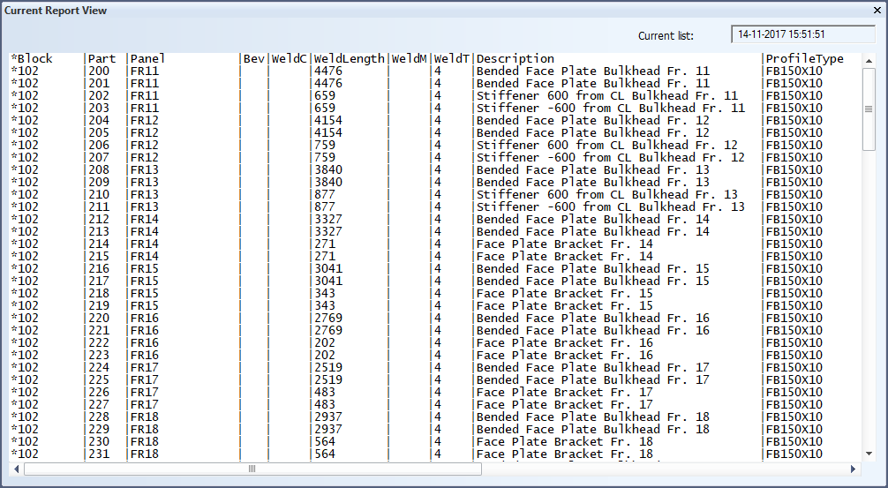Click the ProfileType column header
Viewport: 888px width, 488px height.
click(804, 59)
